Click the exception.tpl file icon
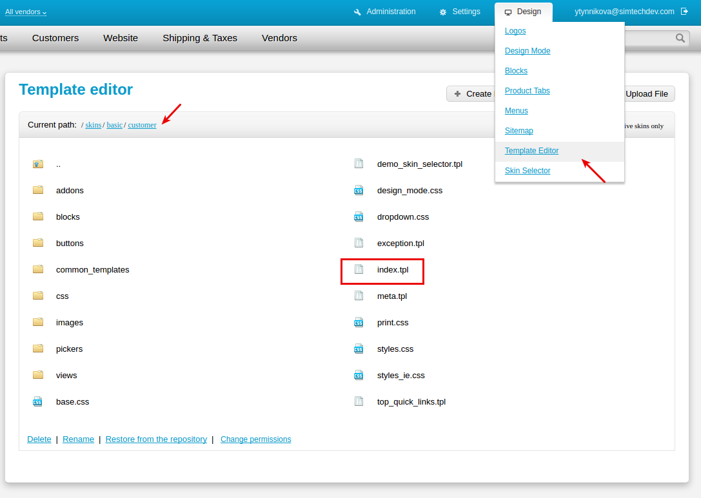 359,242
